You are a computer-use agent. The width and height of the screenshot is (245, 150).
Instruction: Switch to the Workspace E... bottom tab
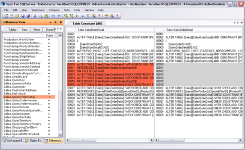[13, 141]
